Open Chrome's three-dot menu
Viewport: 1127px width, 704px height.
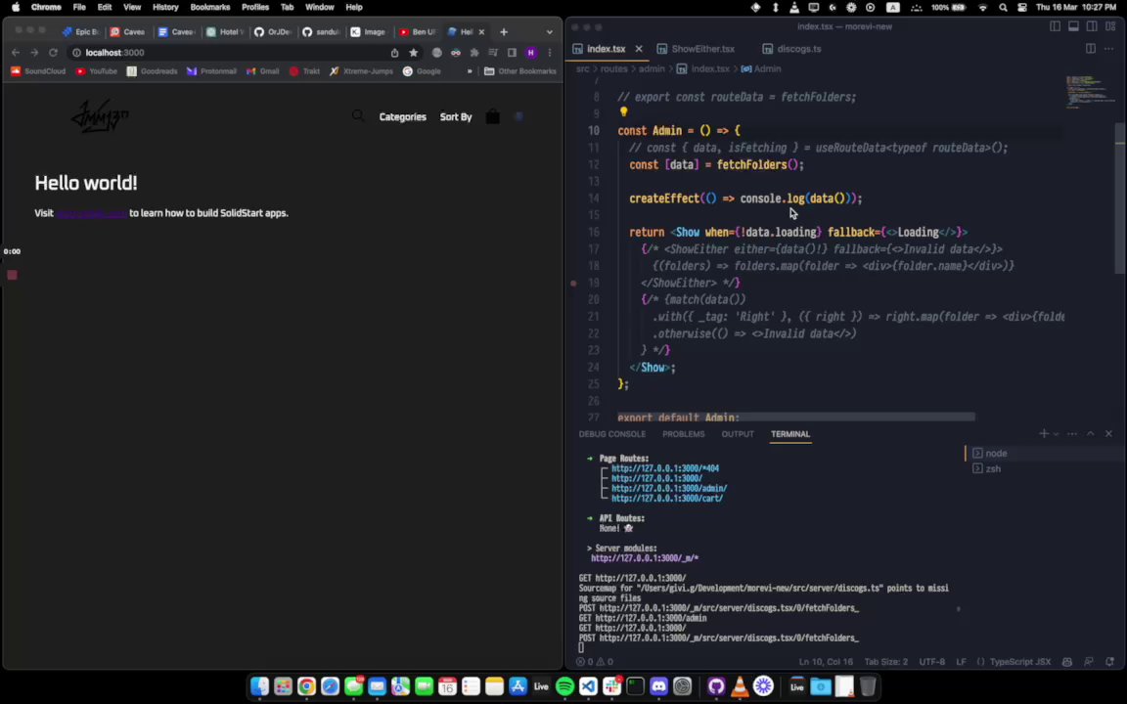550,53
